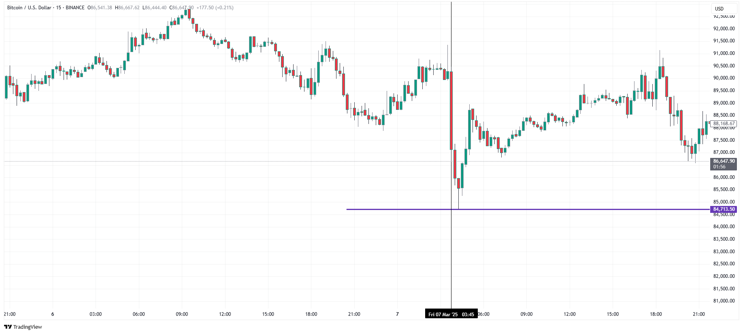Click the open value O86,541.38

coord(100,8)
